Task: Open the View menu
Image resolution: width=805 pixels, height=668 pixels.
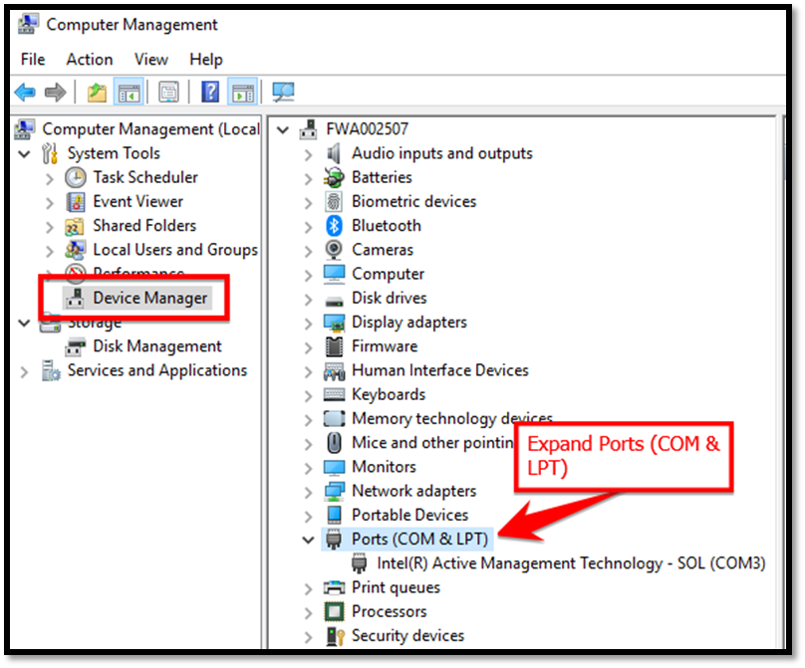Action: (151, 60)
